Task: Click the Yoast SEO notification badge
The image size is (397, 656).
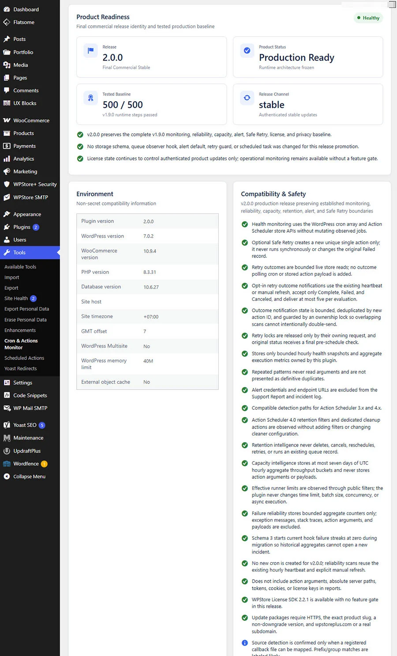Action: click(x=42, y=425)
